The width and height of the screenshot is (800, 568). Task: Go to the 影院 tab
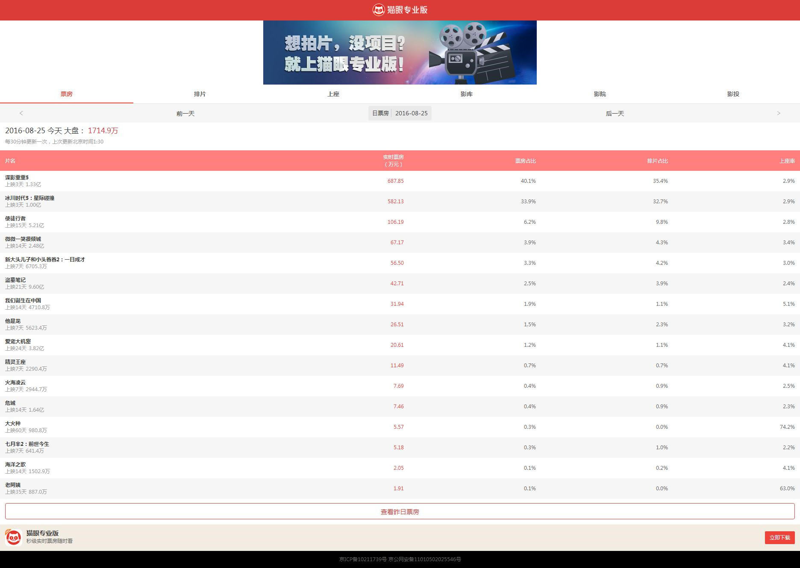pos(600,94)
